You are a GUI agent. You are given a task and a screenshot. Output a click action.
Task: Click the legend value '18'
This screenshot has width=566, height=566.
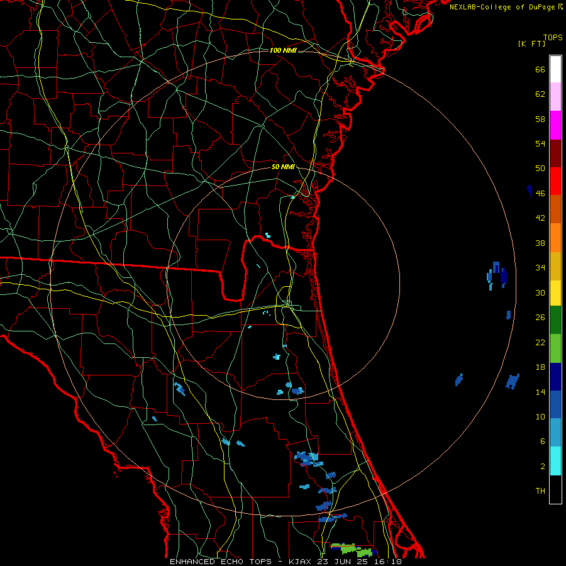540,367
